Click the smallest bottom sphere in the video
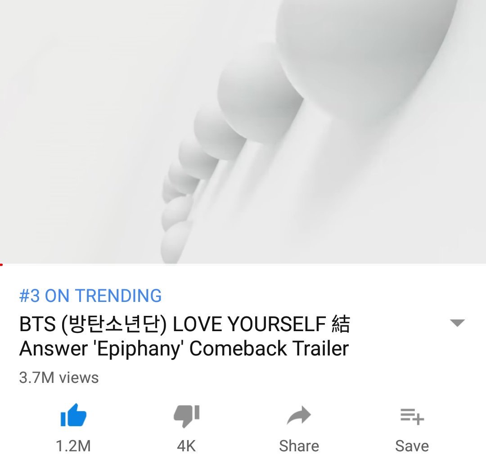This screenshot has height=463, width=486. [174, 243]
